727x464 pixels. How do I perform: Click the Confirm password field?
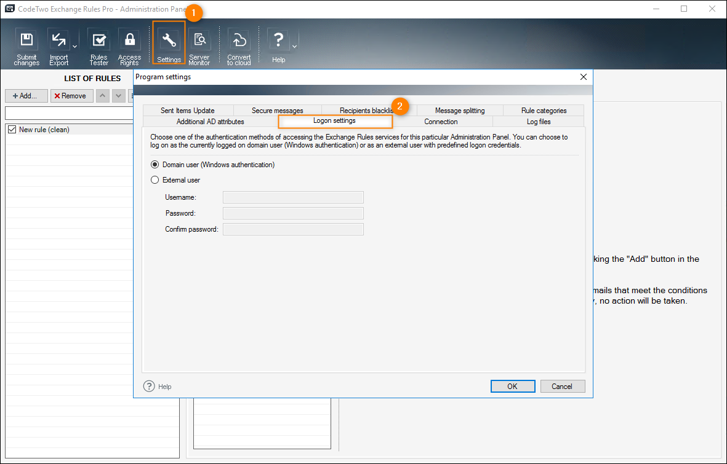pyautogui.click(x=293, y=229)
